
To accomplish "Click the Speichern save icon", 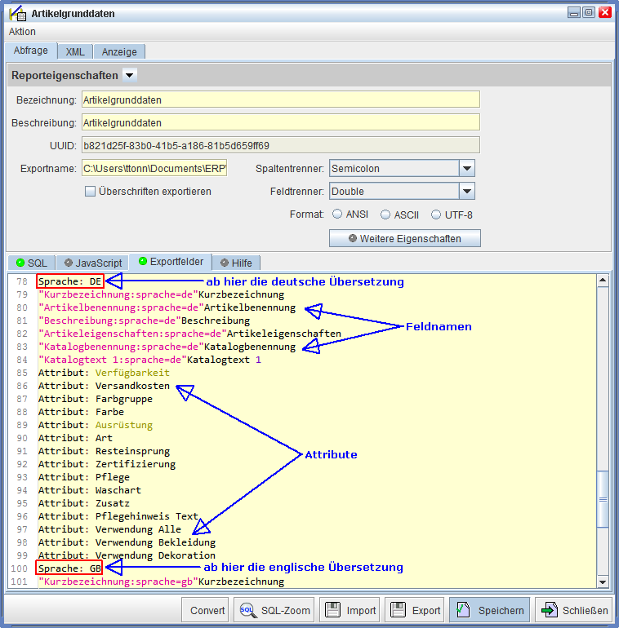I will 463,610.
